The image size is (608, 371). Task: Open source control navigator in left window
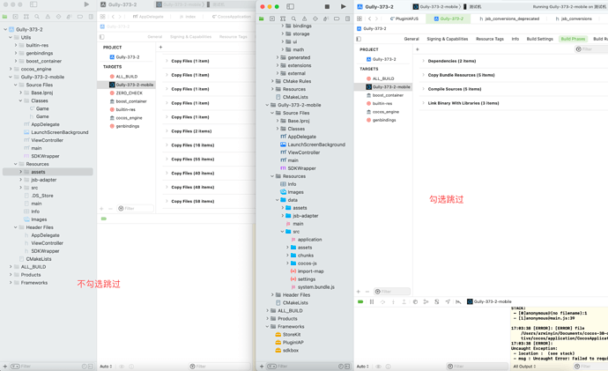[x=15, y=17]
